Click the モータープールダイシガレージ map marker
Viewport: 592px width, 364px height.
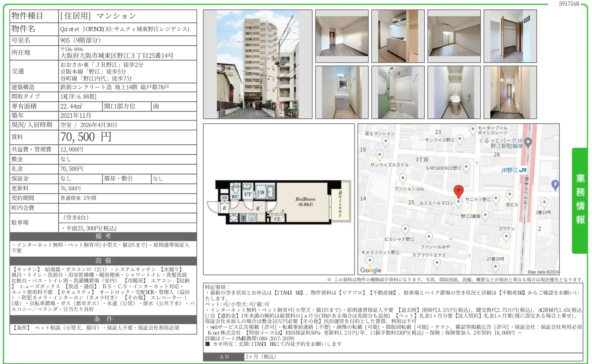point(473,129)
